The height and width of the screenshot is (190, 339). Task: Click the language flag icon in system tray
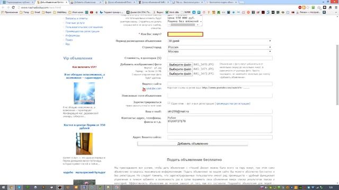[262, 188]
